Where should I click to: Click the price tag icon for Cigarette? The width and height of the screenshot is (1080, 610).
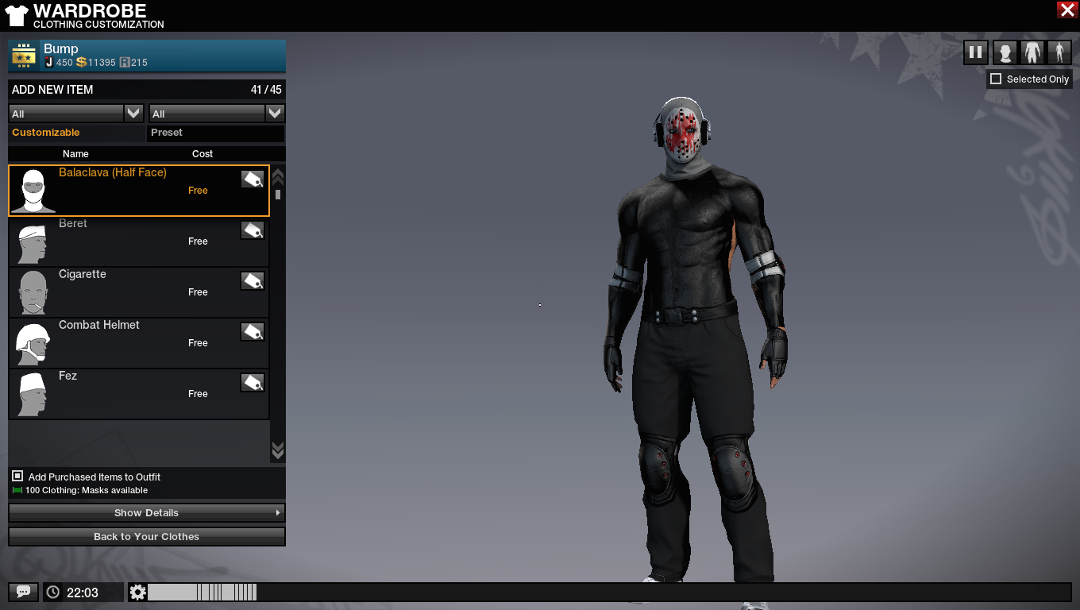pos(253,280)
